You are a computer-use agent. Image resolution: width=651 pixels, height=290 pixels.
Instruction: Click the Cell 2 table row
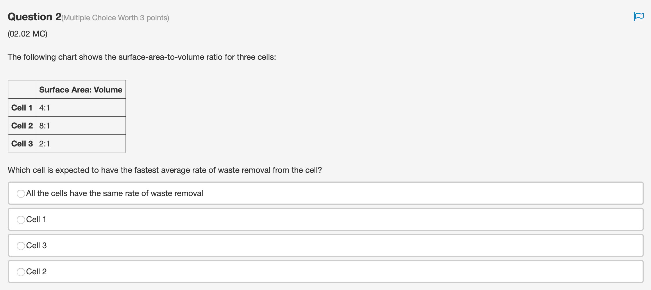pos(22,125)
